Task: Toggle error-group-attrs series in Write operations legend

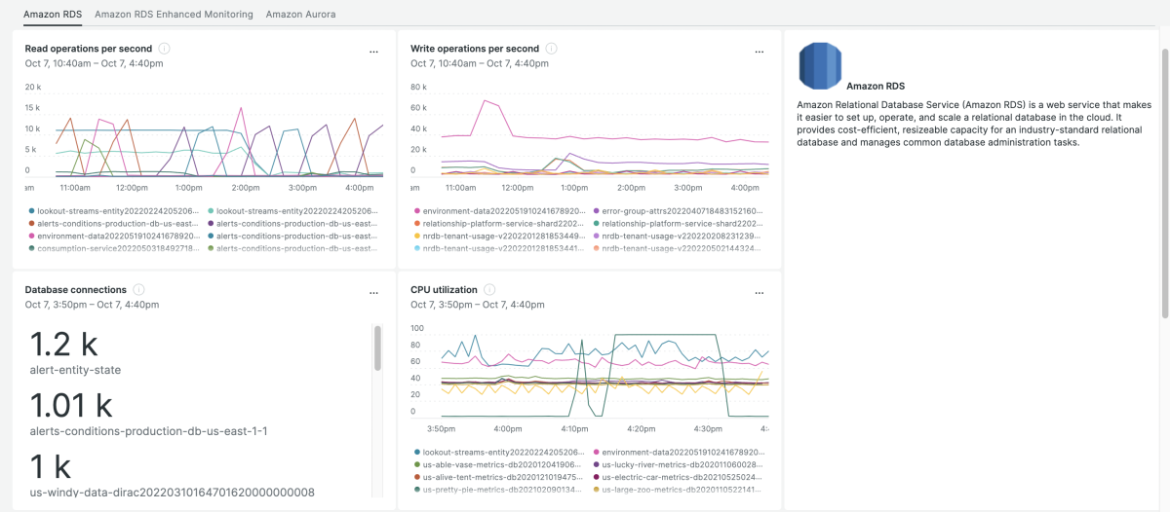Action: pyautogui.click(x=682, y=210)
